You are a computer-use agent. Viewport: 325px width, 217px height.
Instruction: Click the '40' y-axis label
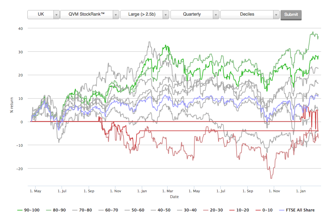(21, 29)
